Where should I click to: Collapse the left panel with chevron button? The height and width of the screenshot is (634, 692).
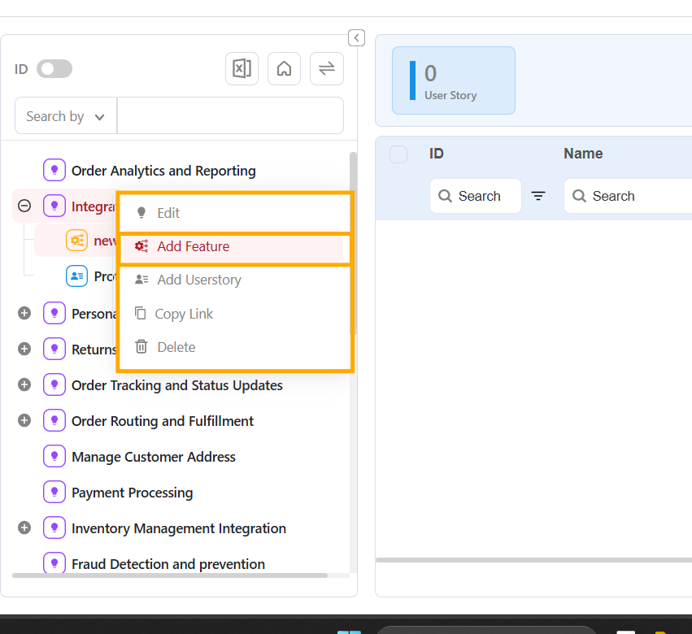356,38
